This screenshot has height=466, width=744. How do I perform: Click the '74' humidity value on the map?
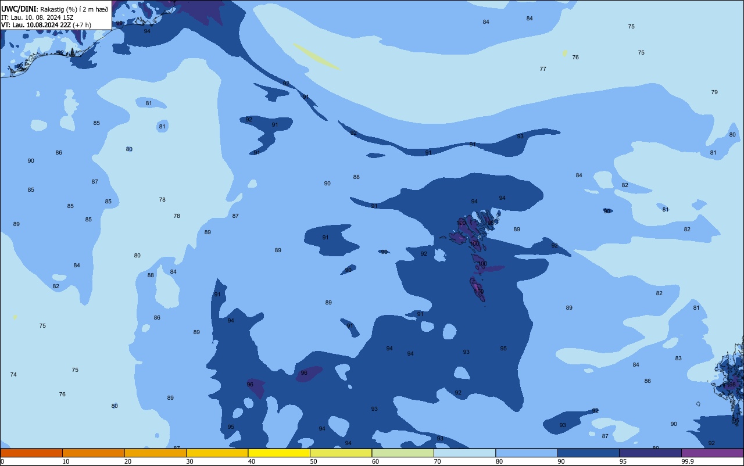pyautogui.click(x=13, y=375)
